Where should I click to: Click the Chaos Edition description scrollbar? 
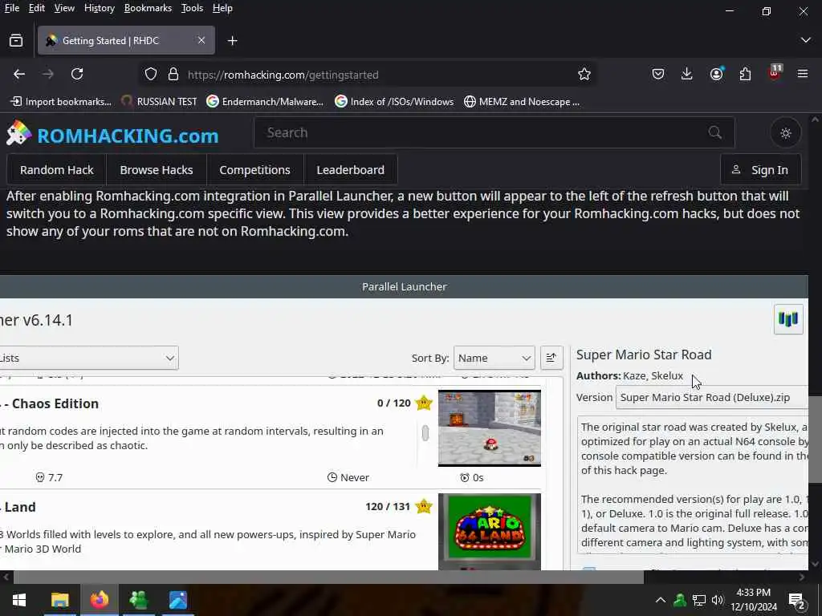[x=425, y=432]
